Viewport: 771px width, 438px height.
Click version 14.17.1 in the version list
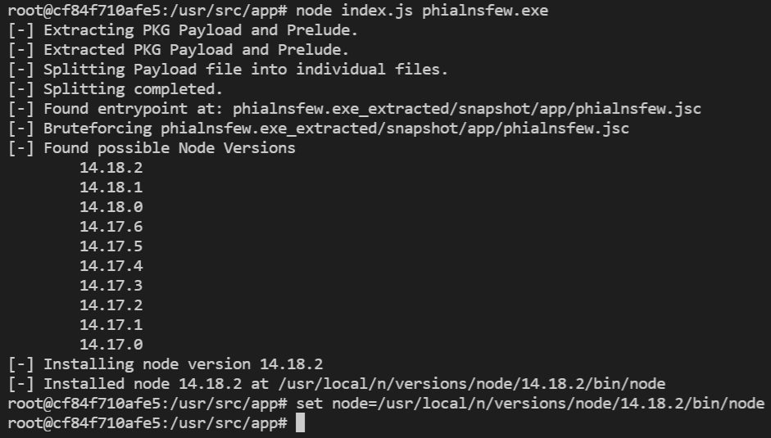pyautogui.click(x=111, y=325)
